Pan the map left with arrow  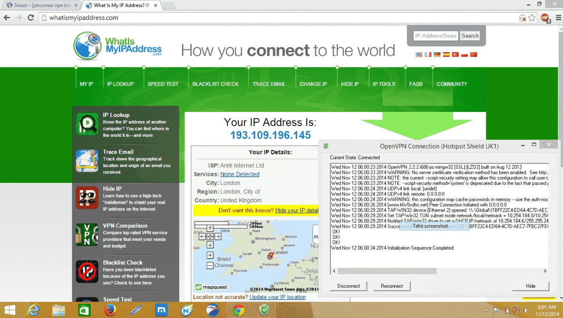coord(202,237)
